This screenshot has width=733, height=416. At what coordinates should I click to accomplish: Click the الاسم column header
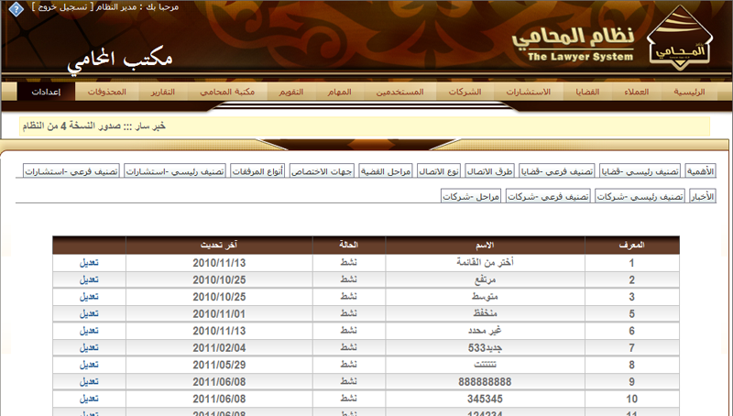click(487, 246)
